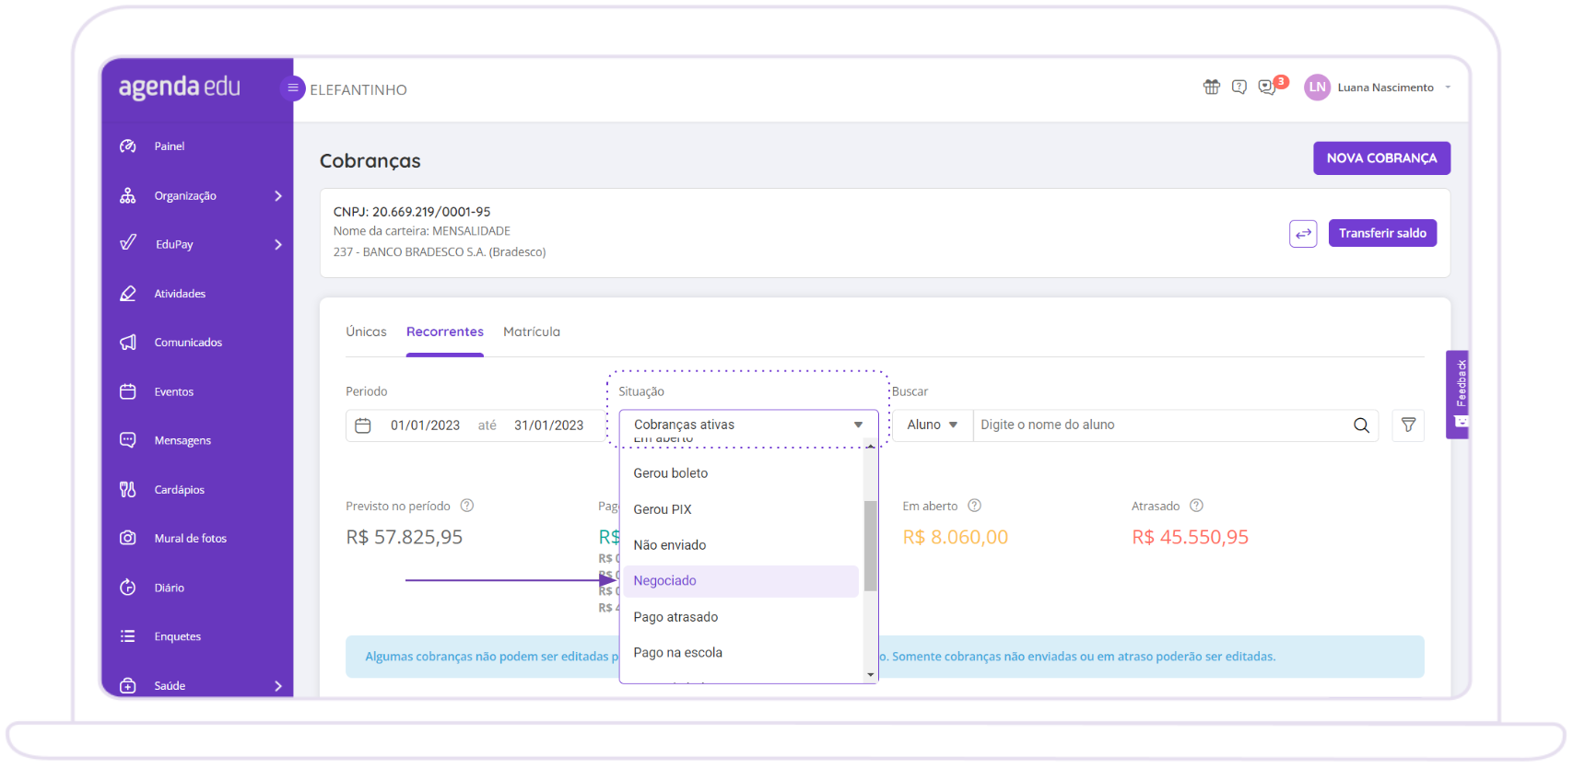The height and width of the screenshot is (769, 1573).
Task: Click the dropdown list scrollbar thumb
Action: [870, 546]
